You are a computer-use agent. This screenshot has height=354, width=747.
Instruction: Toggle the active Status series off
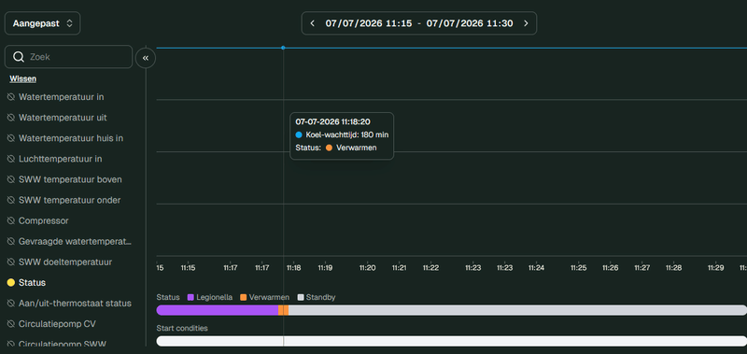click(x=27, y=282)
